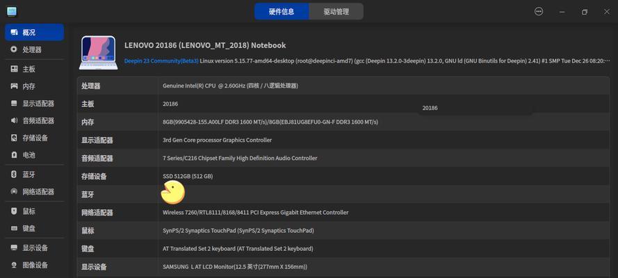
Task: Click the laptop device picture
Action: [98, 52]
